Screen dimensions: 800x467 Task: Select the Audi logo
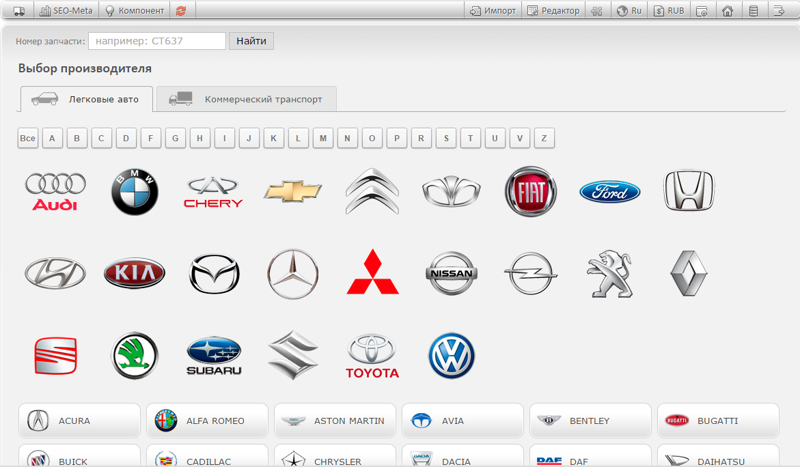pos(55,192)
